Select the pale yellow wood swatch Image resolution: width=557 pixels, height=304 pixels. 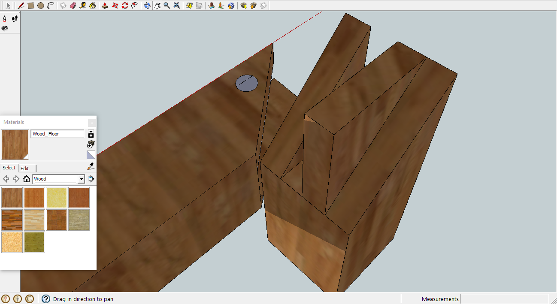(x=57, y=198)
